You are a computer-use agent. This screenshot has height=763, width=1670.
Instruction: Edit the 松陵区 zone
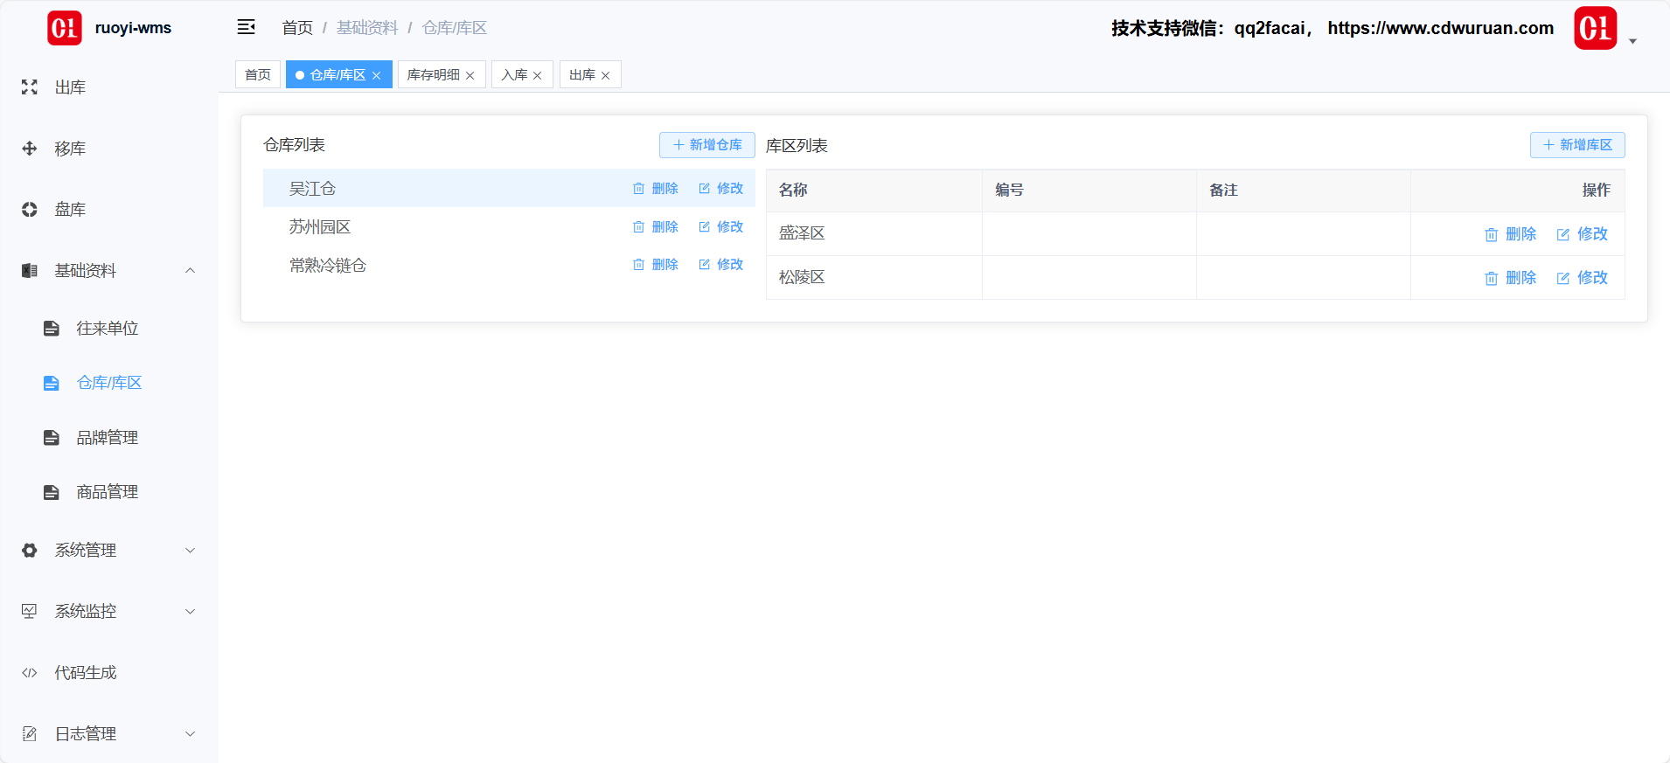pos(1583,278)
